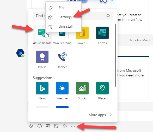Choose Pin from the context menu
The height and width of the screenshot is (132, 153).
click(63, 8)
